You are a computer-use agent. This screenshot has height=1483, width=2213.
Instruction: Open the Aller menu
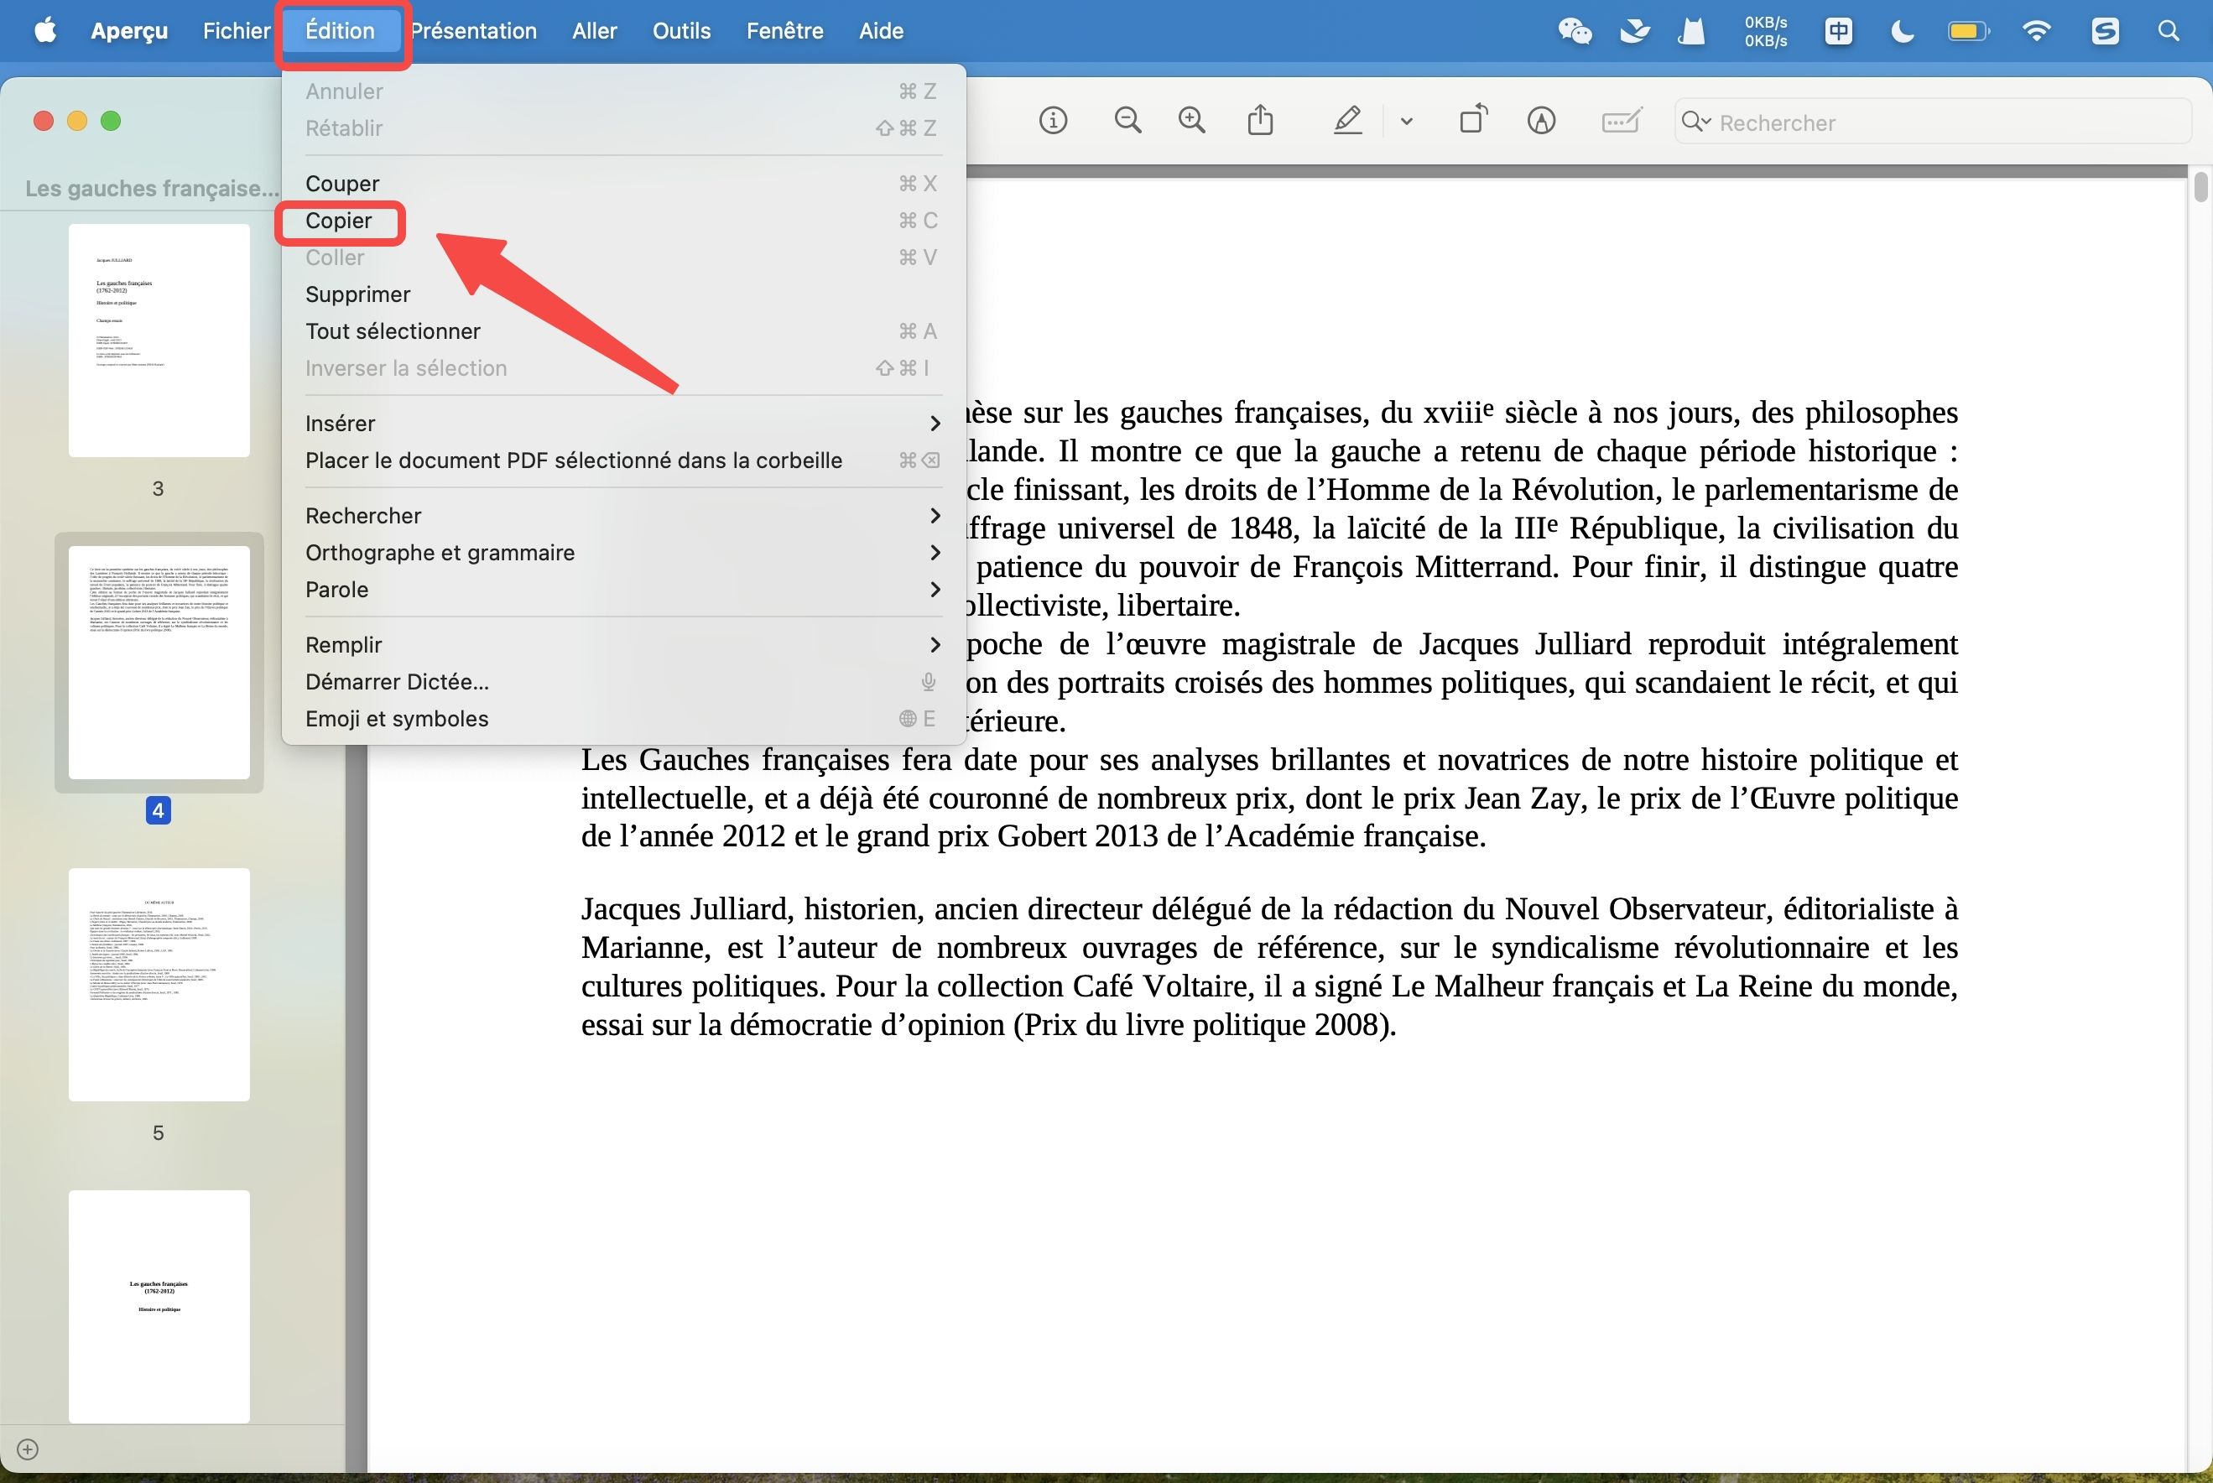coord(595,30)
